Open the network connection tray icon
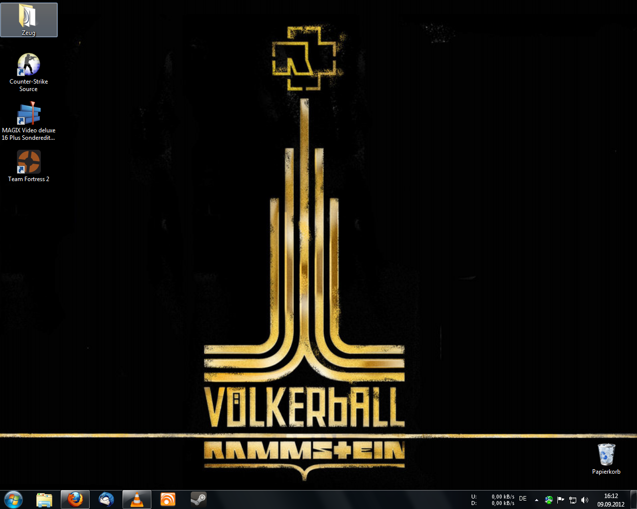The height and width of the screenshot is (509, 637). [573, 500]
